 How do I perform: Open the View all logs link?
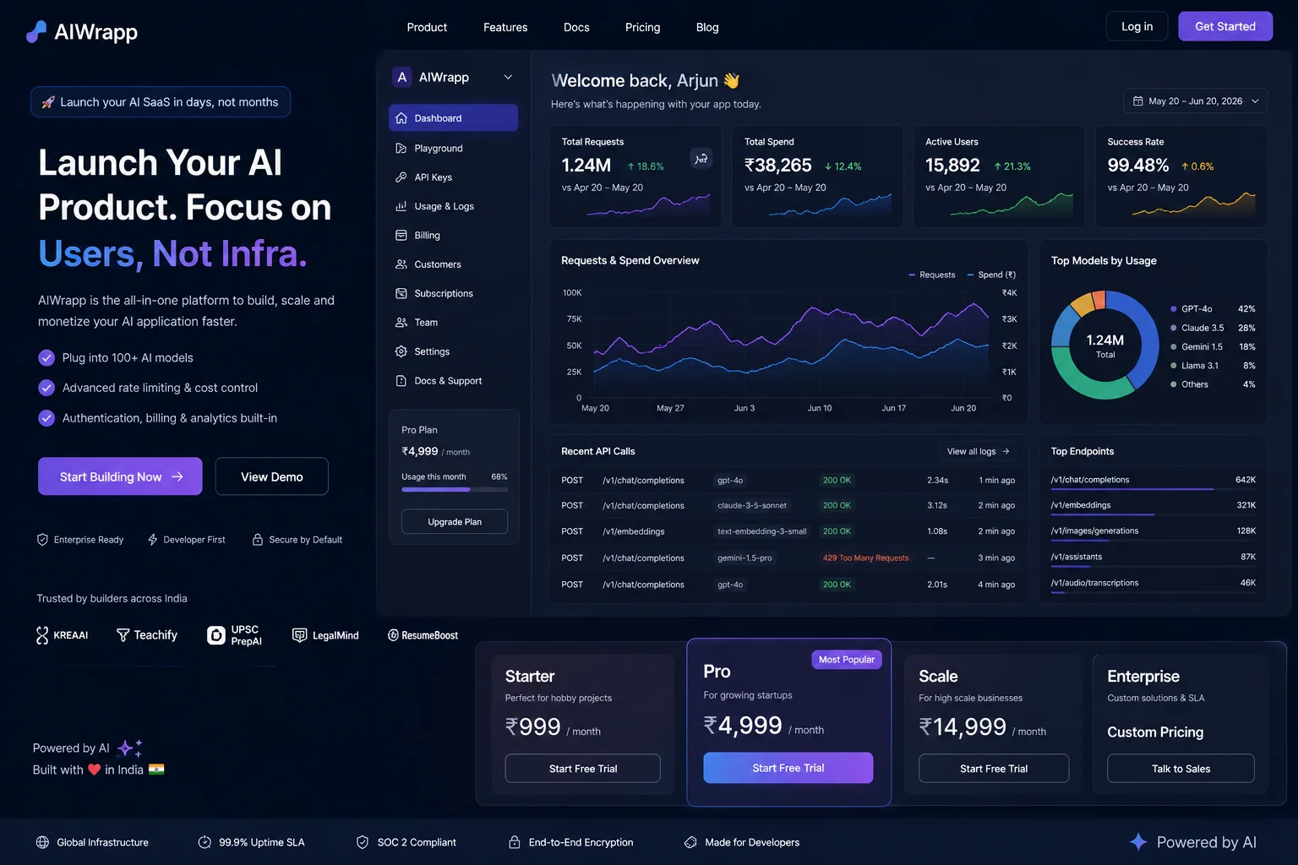coord(978,451)
